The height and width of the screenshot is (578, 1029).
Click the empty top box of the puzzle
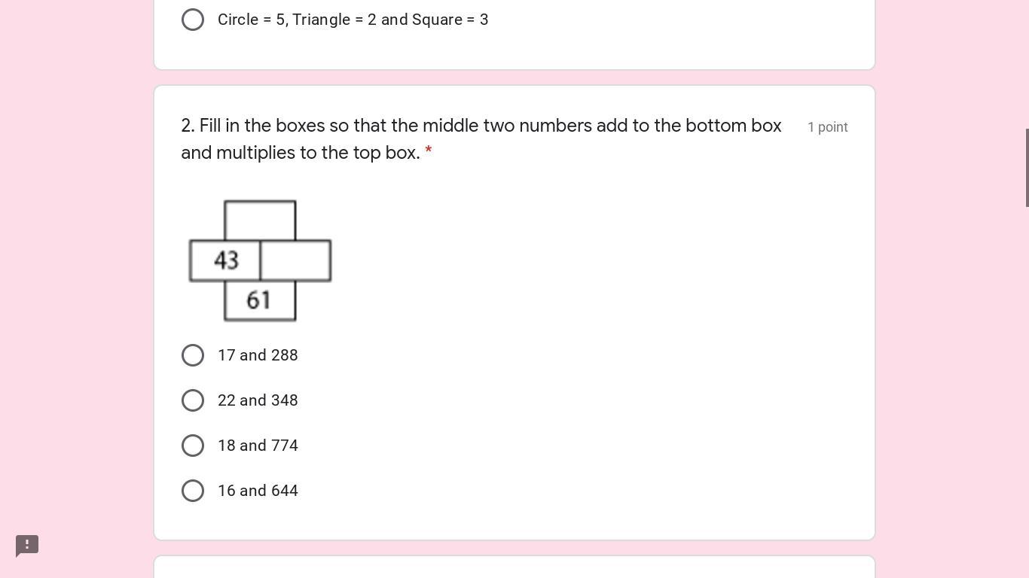coord(260,221)
